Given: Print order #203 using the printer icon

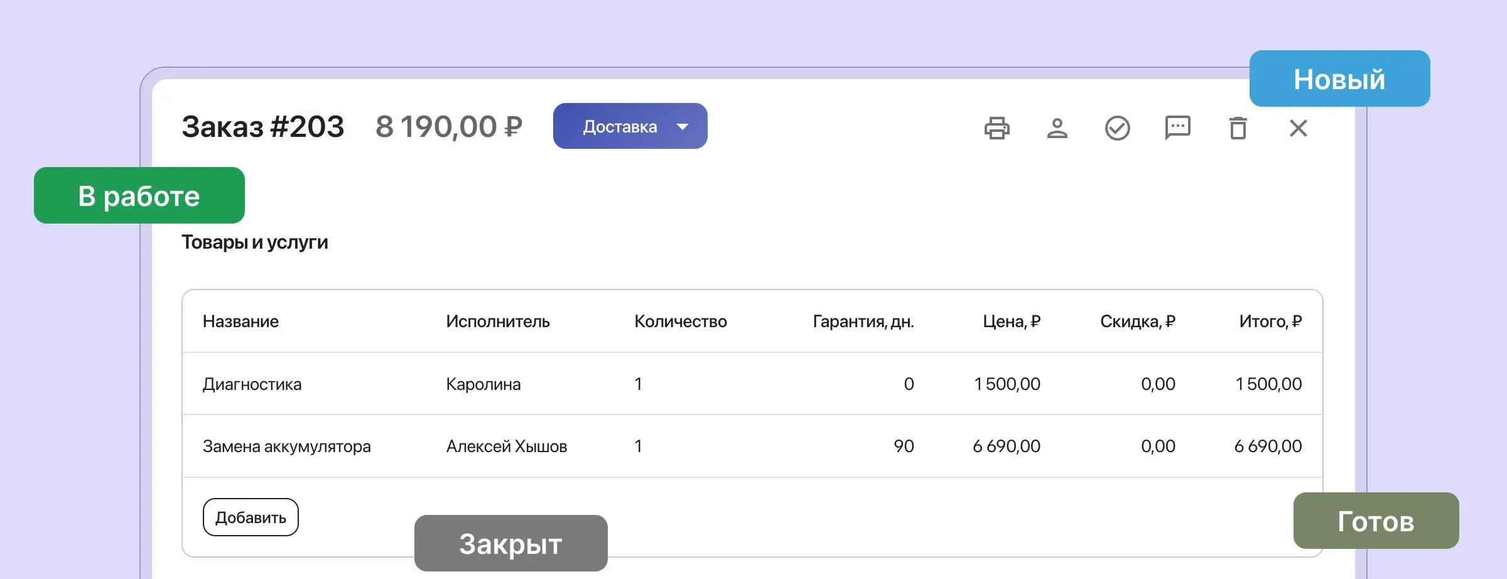Looking at the screenshot, I should 998,127.
